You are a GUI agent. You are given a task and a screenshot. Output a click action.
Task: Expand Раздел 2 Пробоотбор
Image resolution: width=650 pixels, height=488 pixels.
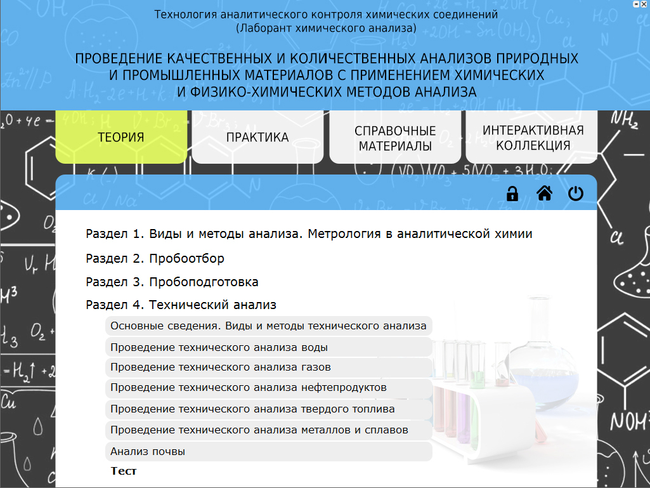155,258
